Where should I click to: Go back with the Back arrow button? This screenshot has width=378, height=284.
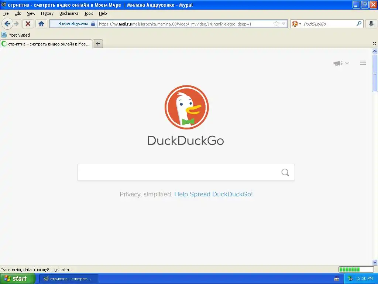pyautogui.click(x=7, y=24)
